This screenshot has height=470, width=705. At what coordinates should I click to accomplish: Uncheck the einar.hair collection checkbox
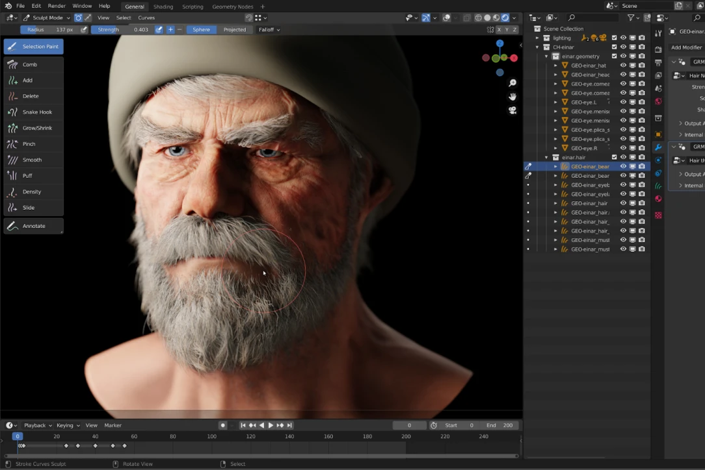click(614, 157)
